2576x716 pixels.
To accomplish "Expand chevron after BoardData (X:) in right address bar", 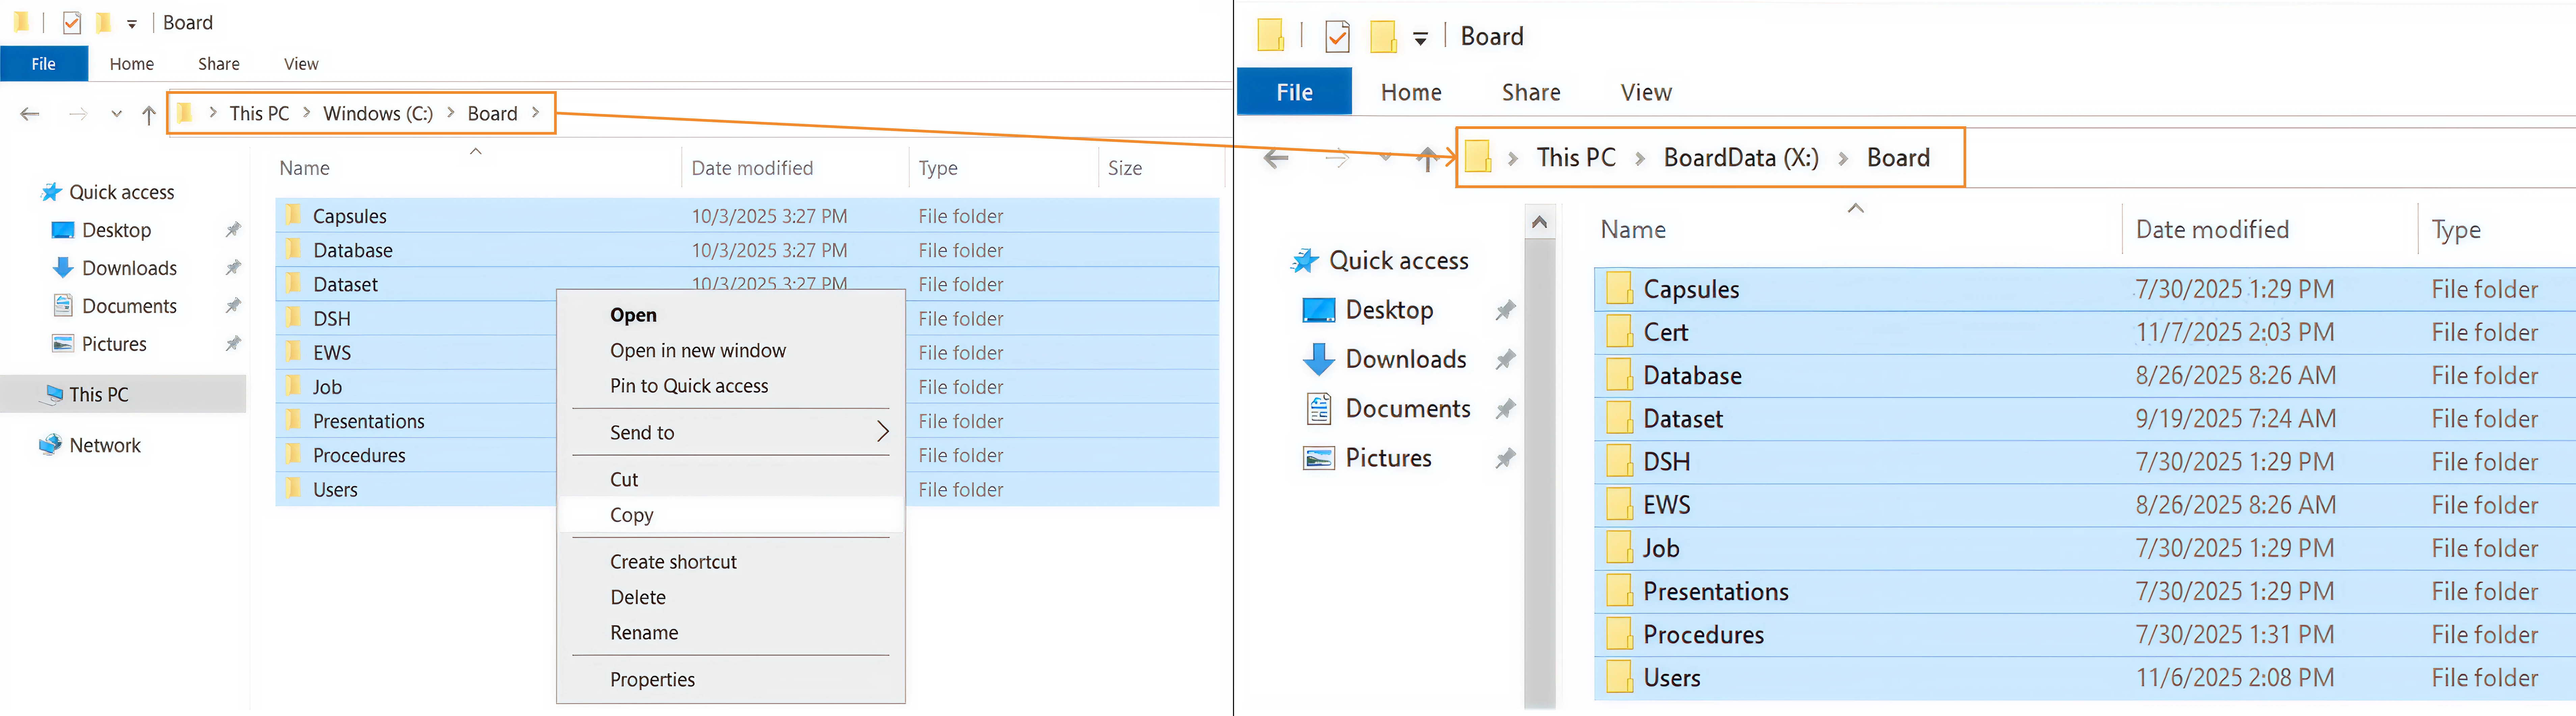I will click(x=1843, y=158).
